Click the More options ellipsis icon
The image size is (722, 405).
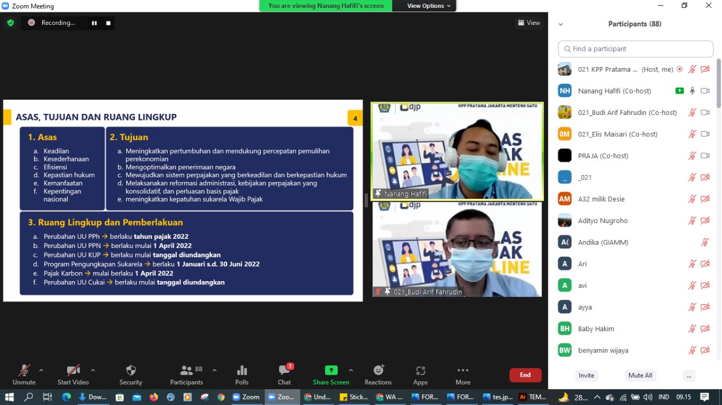click(x=463, y=371)
